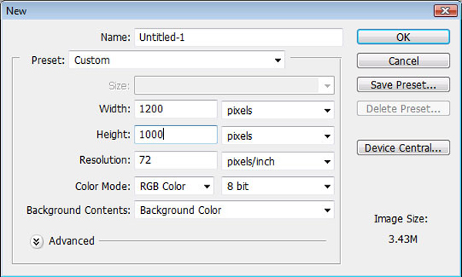Open the Height units dropdown
This screenshot has width=462, height=277.
pyautogui.click(x=278, y=135)
